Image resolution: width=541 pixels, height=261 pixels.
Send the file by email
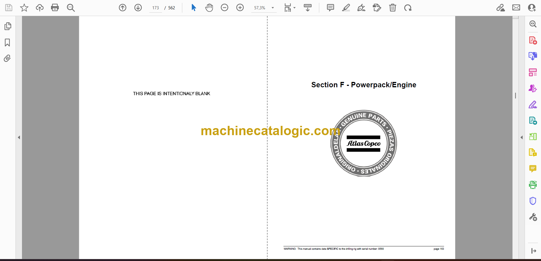pos(516,8)
